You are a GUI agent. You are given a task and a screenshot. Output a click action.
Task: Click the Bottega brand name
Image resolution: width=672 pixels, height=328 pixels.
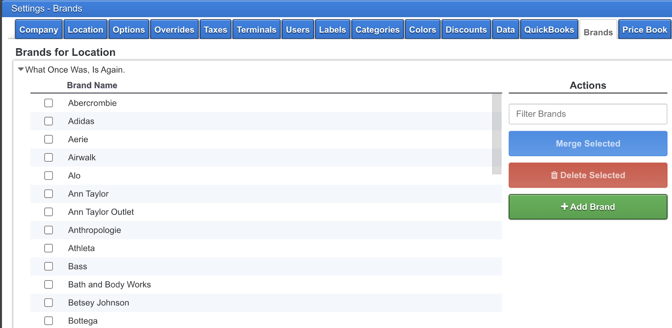coord(83,321)
